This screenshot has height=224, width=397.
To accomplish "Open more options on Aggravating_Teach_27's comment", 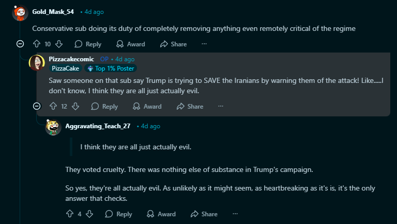I will [x=235, y=214].
